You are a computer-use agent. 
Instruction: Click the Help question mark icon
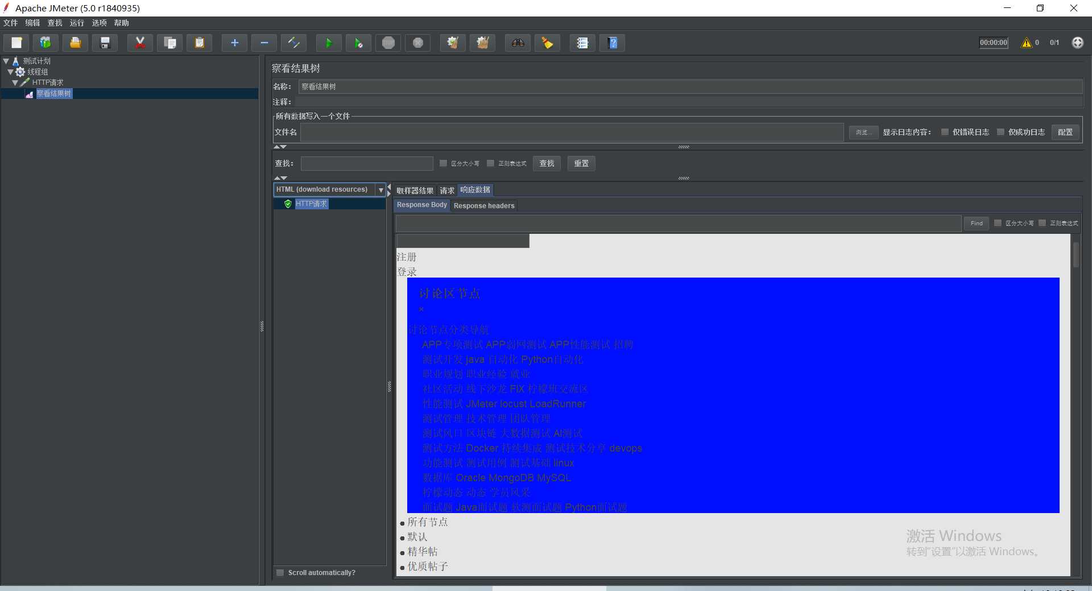(613, 43)
